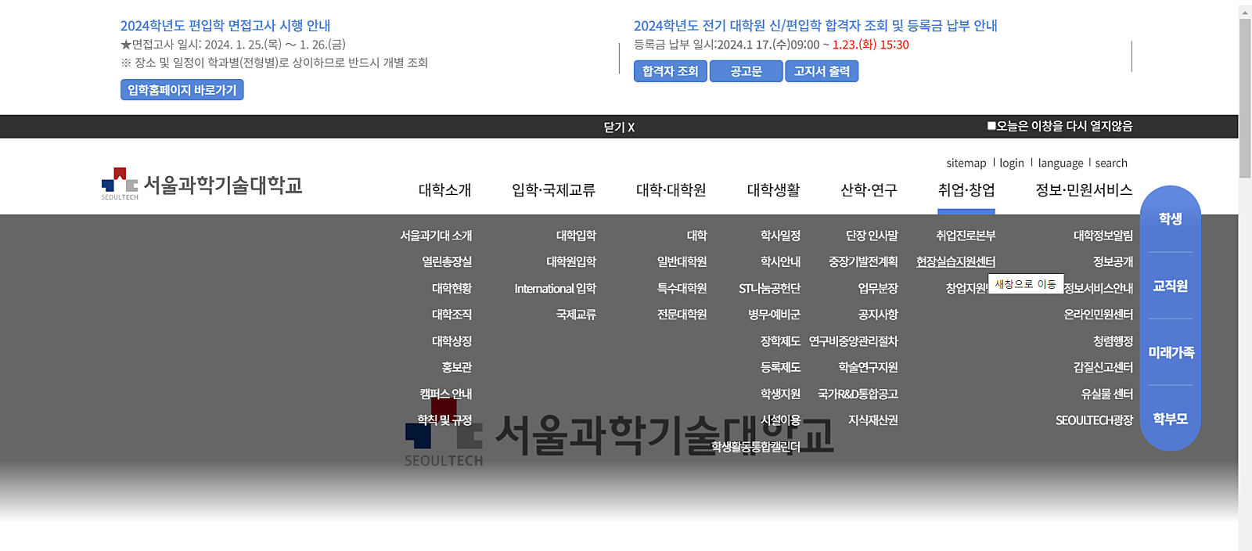Click the language link

click(x=1060, y=163)
